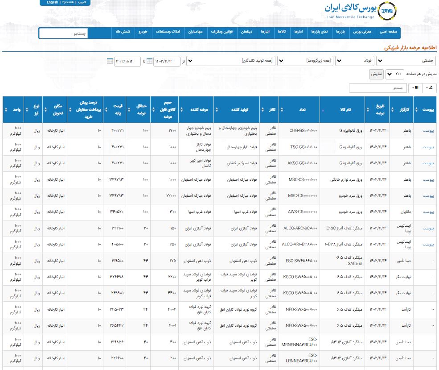The height and width of the screenshot is (370, 439).
Task: Click the export icon above the table
Action: point(429,88)
